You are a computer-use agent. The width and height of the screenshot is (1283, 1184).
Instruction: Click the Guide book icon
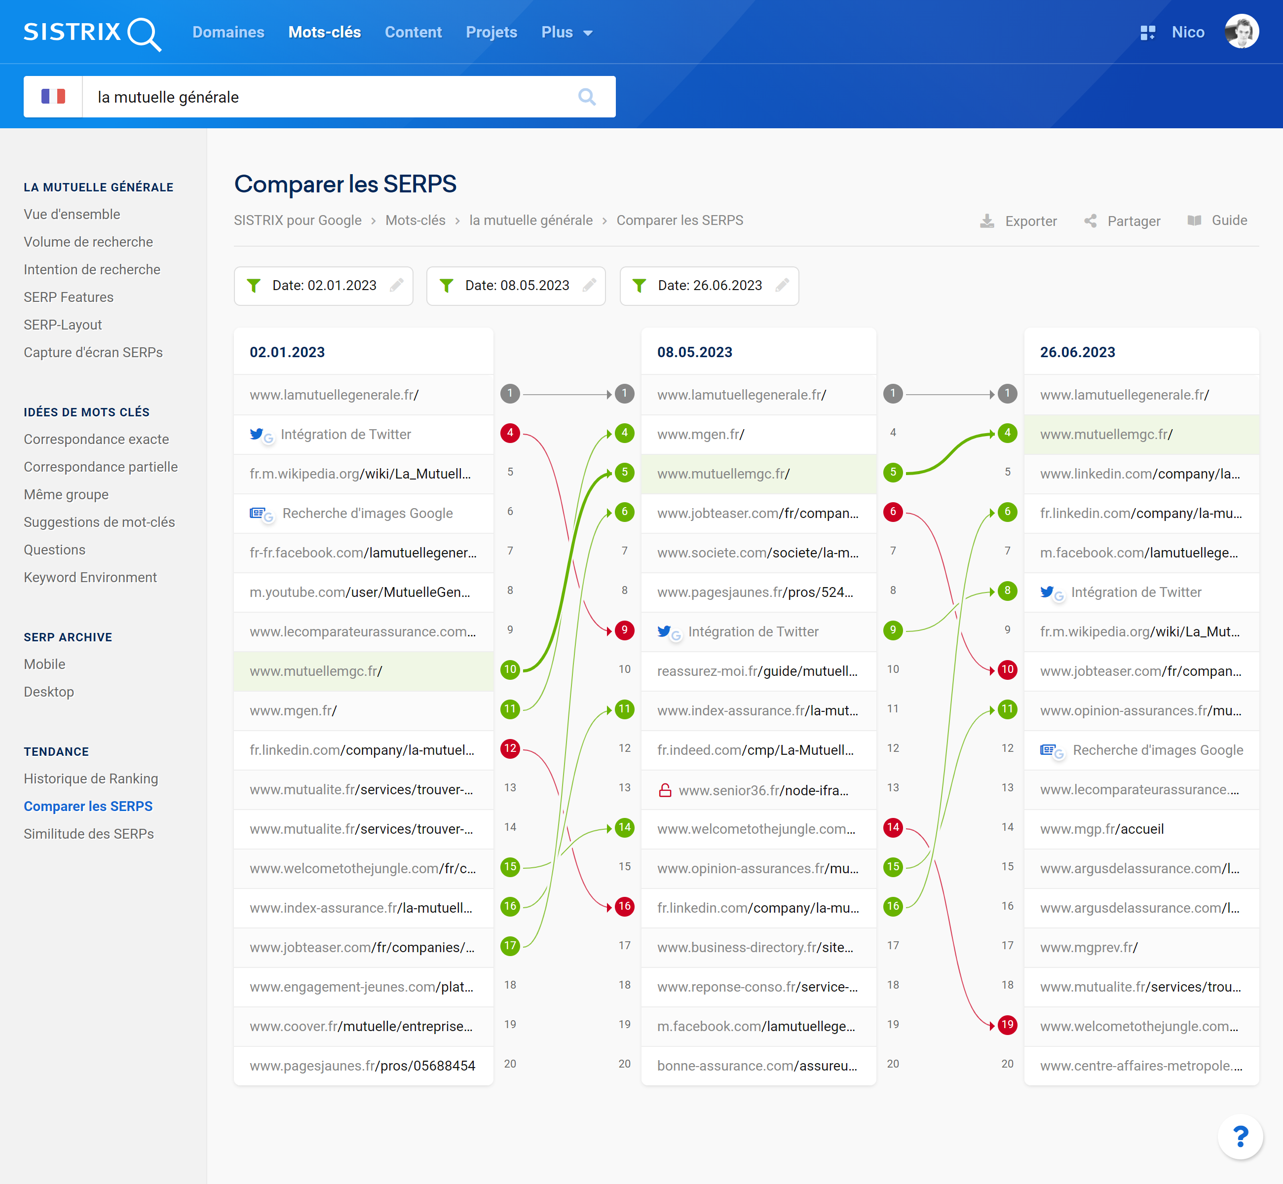(1194, 221)
